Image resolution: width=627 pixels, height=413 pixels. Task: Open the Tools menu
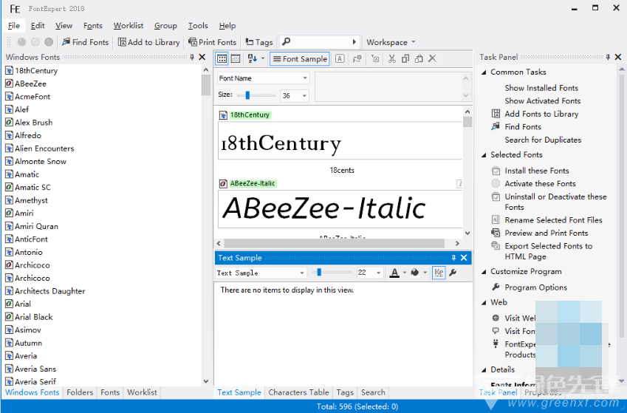(198, 26)
